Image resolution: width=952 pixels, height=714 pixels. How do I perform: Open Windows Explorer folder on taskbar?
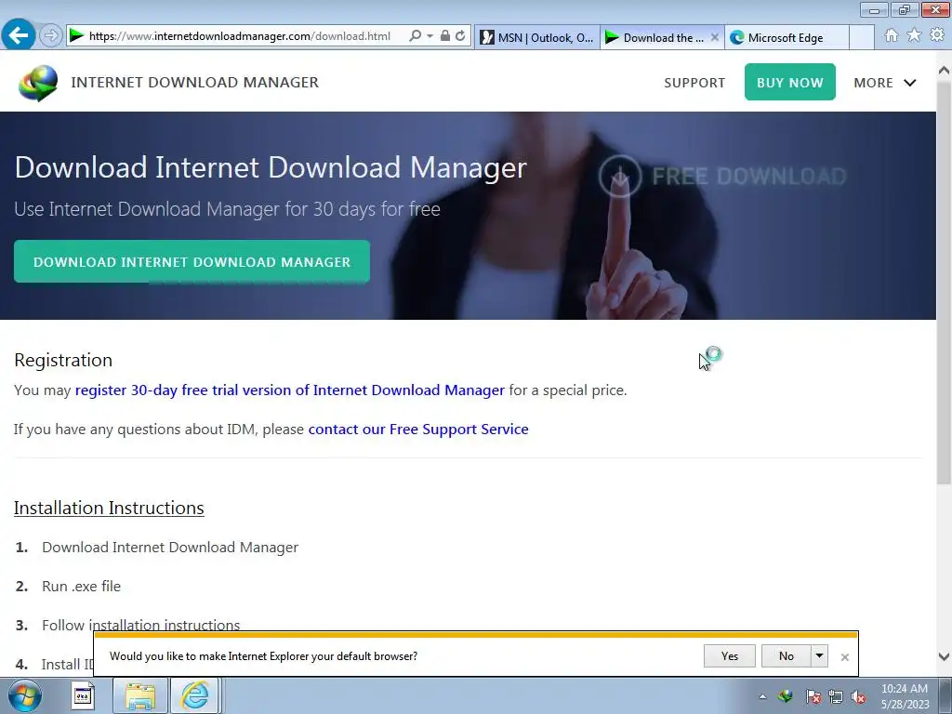[140, 695]
